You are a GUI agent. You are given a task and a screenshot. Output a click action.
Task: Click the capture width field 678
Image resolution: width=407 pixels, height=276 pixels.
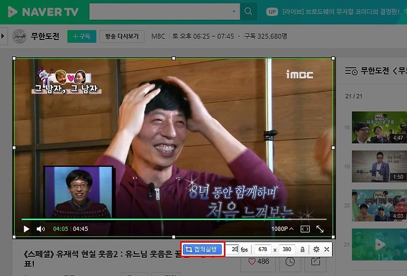(263, 249)
